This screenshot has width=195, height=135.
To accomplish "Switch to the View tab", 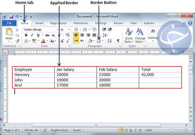I will pos(133,23).
